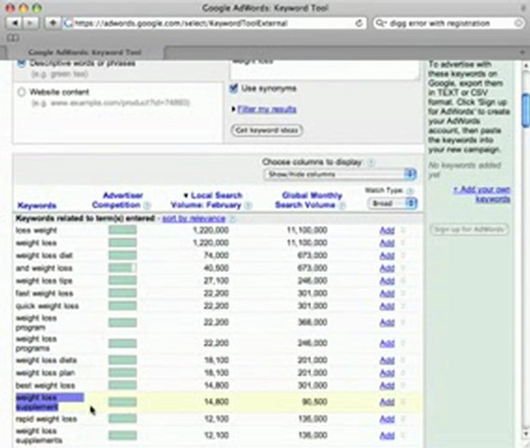This screenshot has height=448, width=530.
Task: Add the weight loss supplement keyword
Action: (x=387, y=402)
